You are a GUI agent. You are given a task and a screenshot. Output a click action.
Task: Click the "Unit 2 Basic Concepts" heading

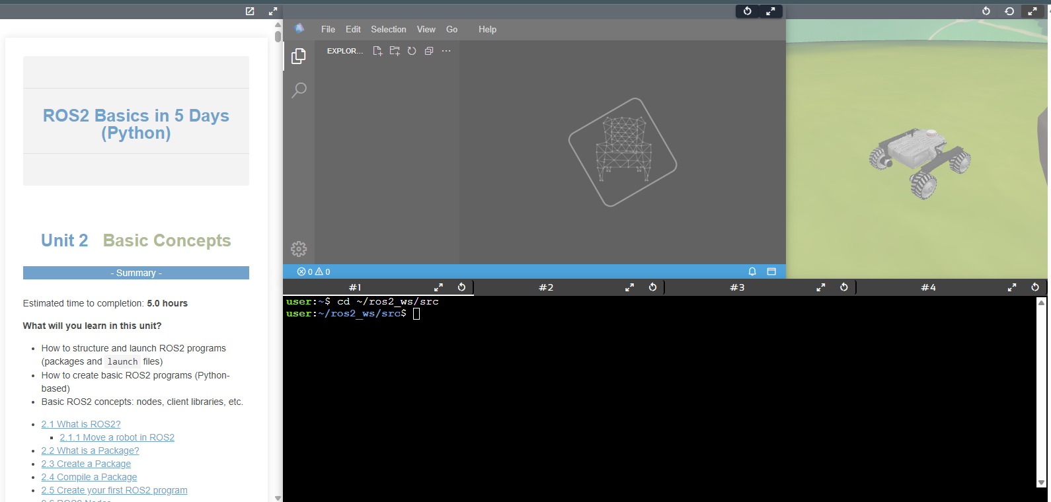tap(136, 240)
